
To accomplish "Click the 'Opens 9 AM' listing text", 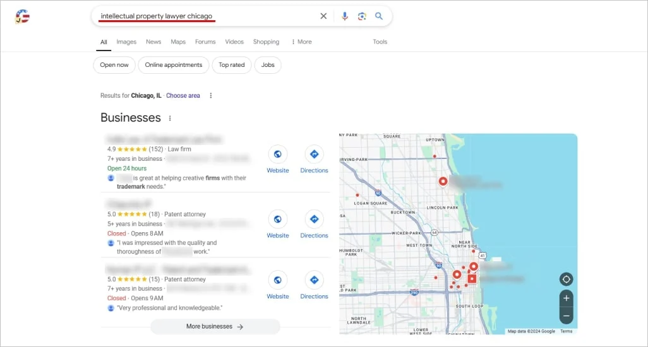I will click(147, 298).
